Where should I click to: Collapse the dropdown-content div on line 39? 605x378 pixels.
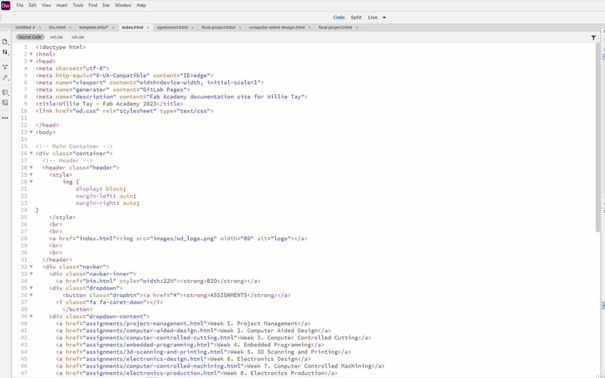pos(31,317)
